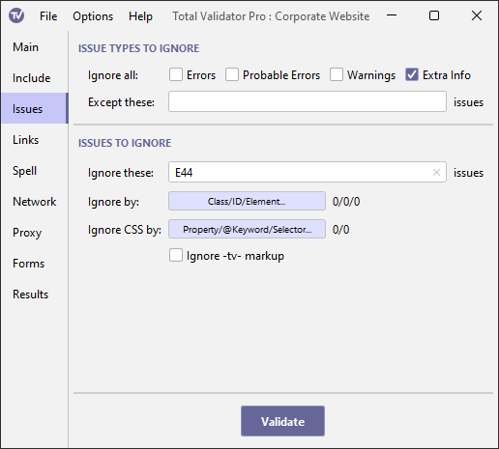
Task: Select the Issues tab
Action: (x=35, y=109)
